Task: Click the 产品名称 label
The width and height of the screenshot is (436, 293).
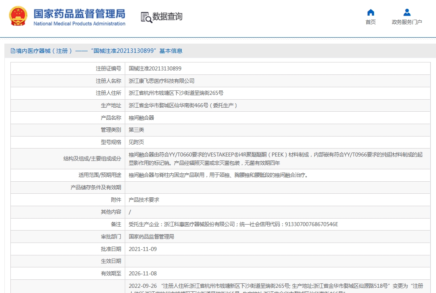Action: coord(111,118)
